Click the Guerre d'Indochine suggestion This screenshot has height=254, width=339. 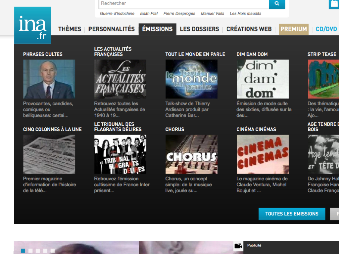(117, 13)
